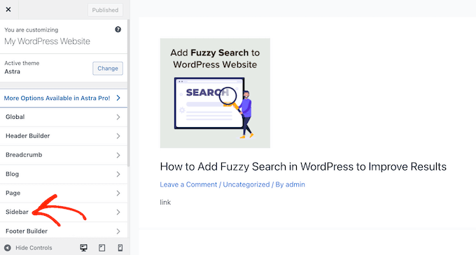Open the Sidebar settings section
476x255 pixels.
[64, 212]
